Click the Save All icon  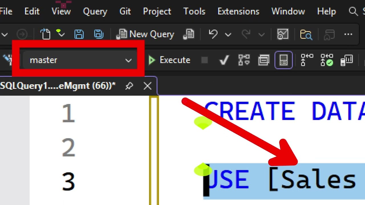(x=99, y=34)
